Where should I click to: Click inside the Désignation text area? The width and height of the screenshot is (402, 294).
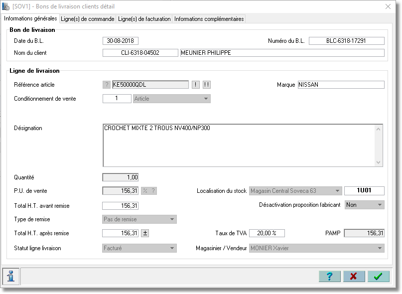click(x=239, y=146)
